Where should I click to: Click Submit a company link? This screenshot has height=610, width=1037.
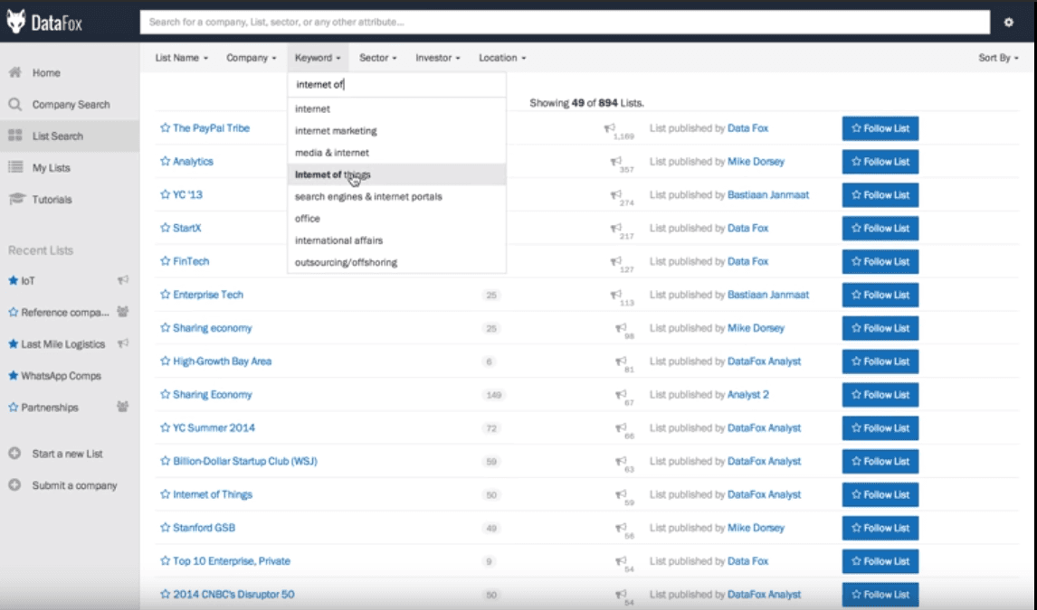[74, 485]
